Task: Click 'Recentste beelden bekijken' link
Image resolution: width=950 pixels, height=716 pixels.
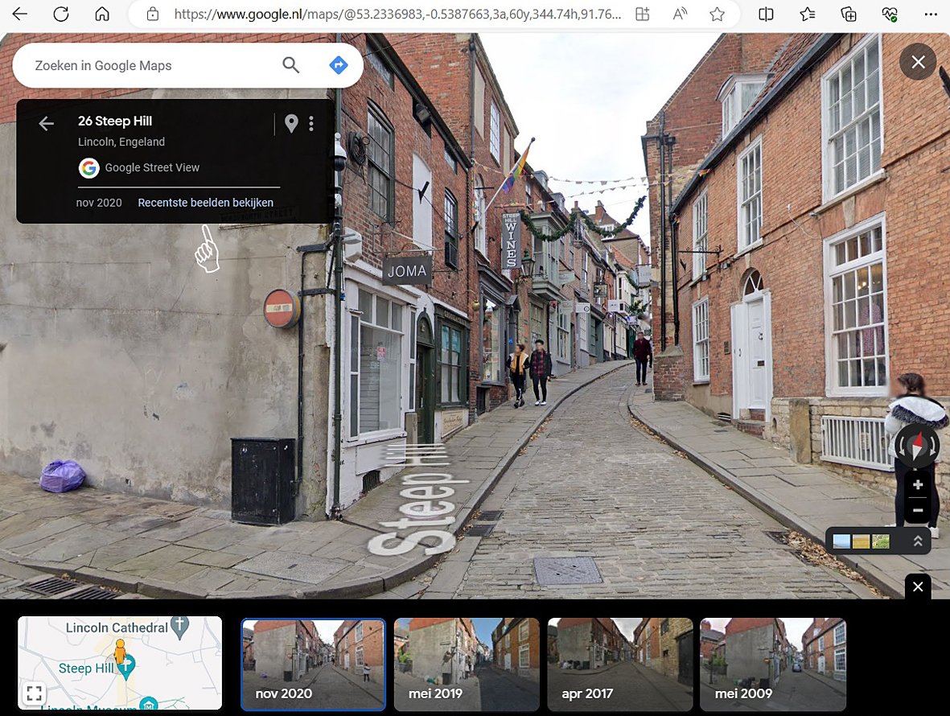Action: click(205, 203)
